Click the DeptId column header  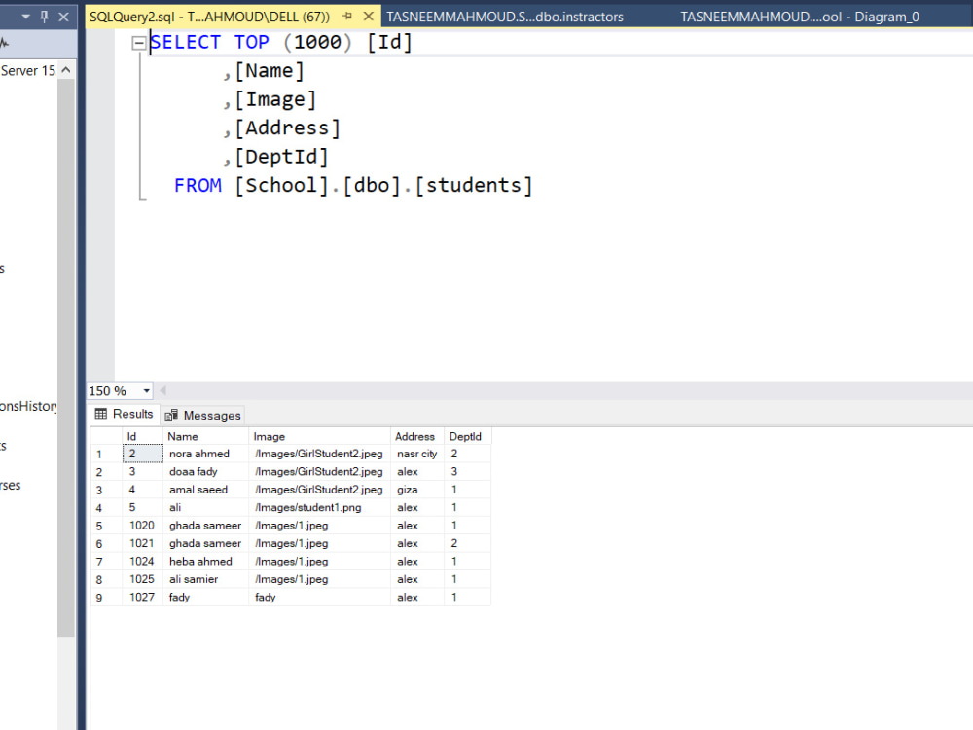click(x=467, y=436)
